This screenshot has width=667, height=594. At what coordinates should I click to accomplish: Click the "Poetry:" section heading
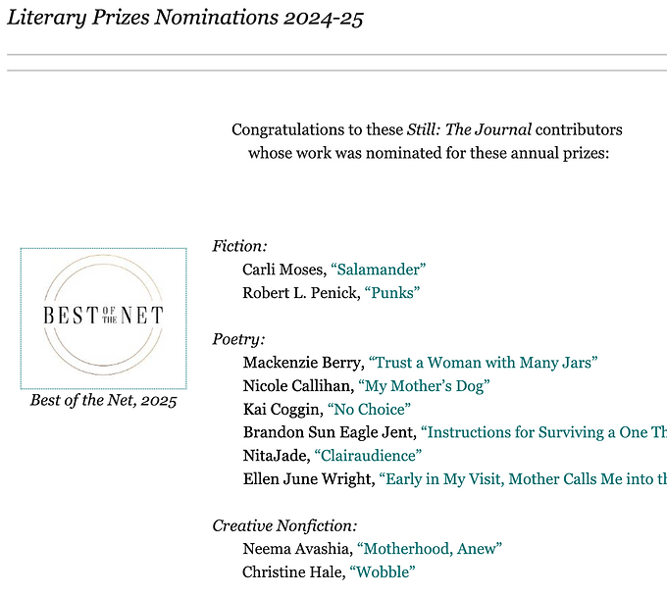[238, 340]
